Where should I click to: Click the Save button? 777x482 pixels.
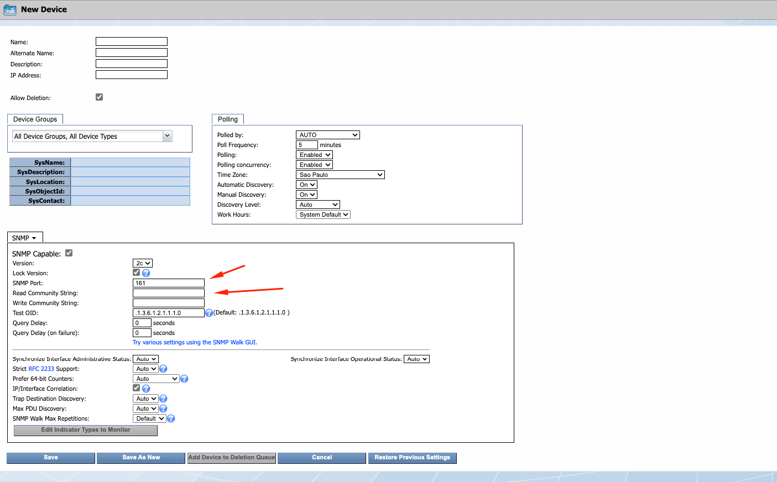51,458
